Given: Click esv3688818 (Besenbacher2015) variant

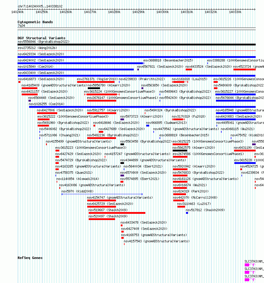Looking at the screenshot, I should [x=168, y=60].
